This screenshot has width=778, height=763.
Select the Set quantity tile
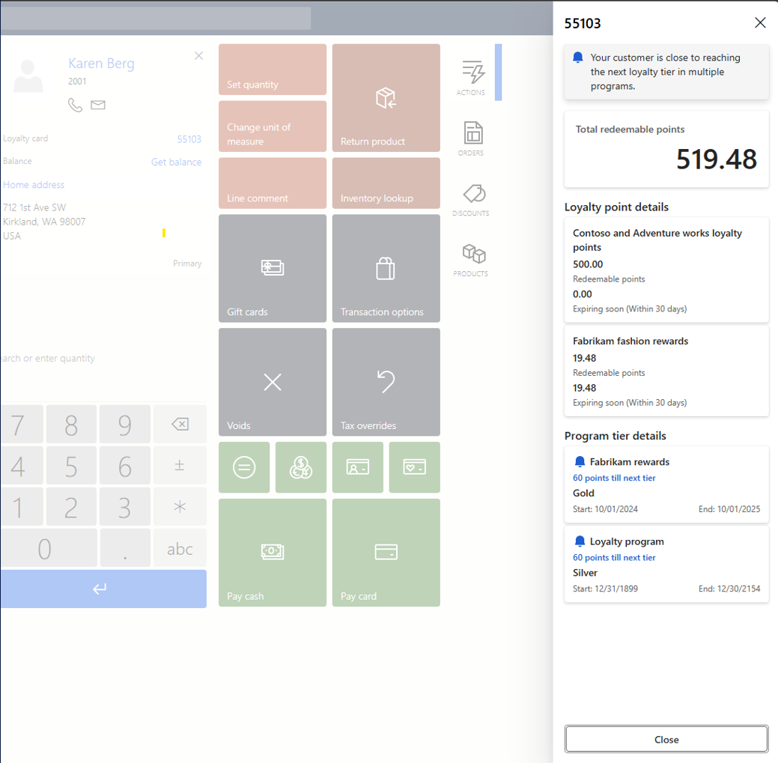click(273, 70)
